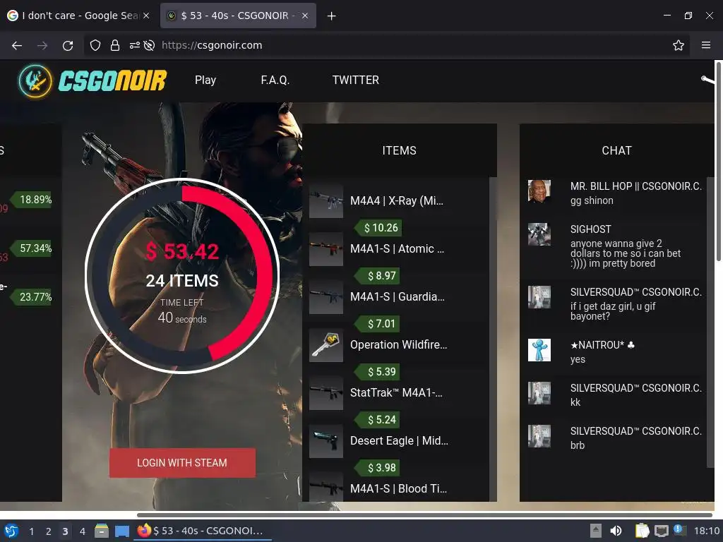Image resolution: width=723 pixels, height=542 pixels.
Task: Click the page vertical scrollbar
Action: click(x=718, y=162)
